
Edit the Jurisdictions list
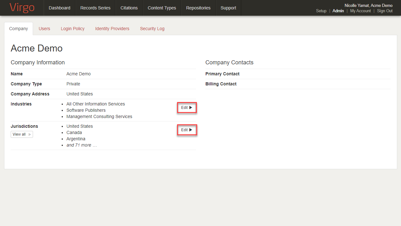tap(187, 130)
